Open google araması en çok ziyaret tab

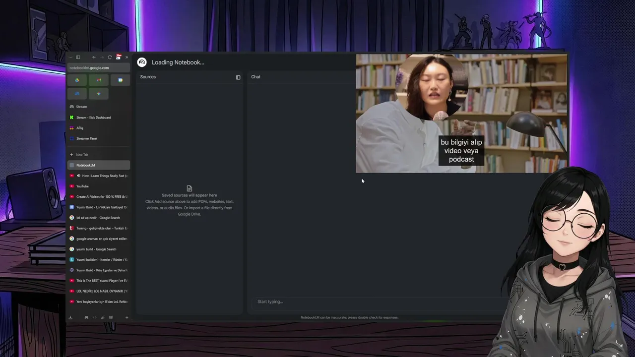99,238
